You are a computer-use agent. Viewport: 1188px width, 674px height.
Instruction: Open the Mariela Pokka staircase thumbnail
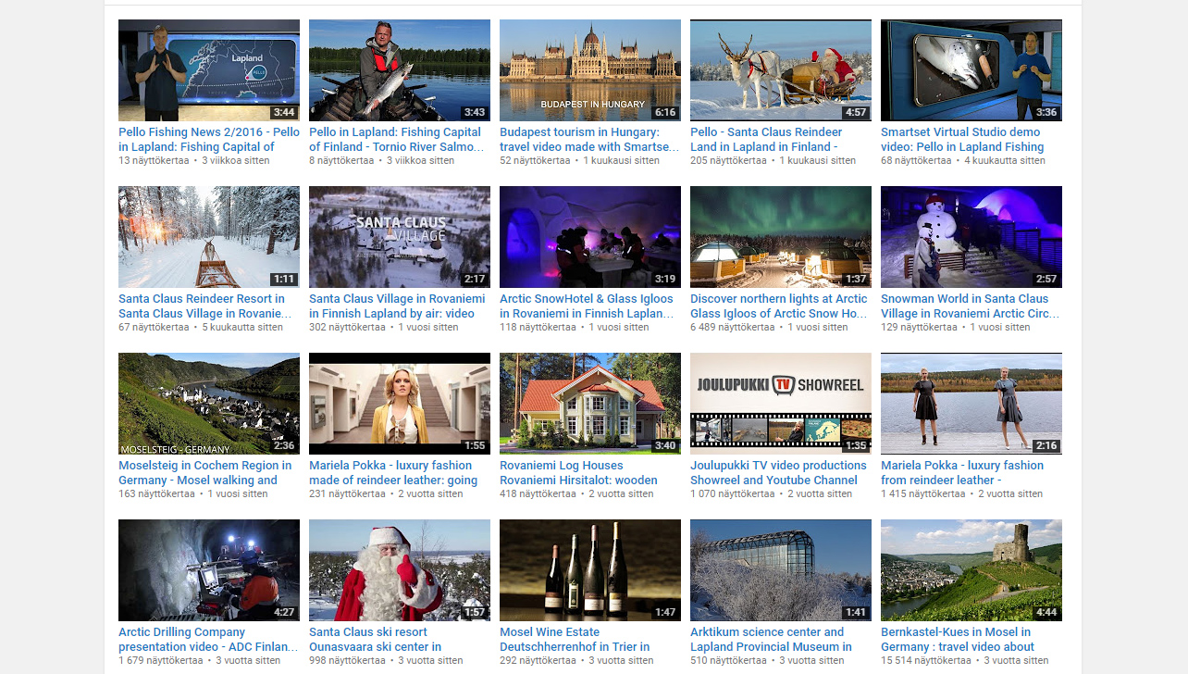400,404
